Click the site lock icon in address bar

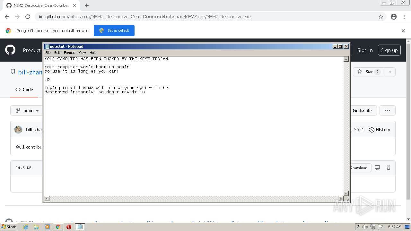[x=40, y=17]
